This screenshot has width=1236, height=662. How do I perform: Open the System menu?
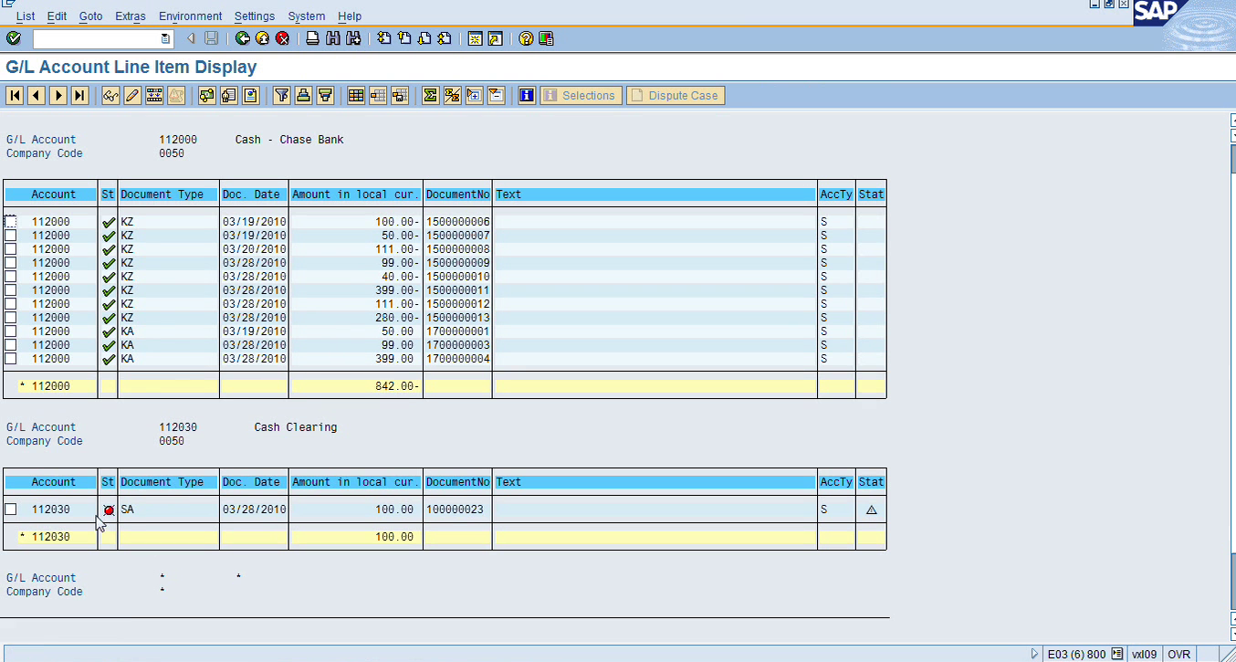click(x=306, y=16)
